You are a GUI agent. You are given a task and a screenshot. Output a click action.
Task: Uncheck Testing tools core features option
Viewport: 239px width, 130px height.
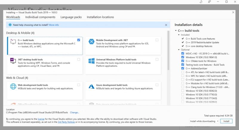pyautogui.click(x=183, y=65)
